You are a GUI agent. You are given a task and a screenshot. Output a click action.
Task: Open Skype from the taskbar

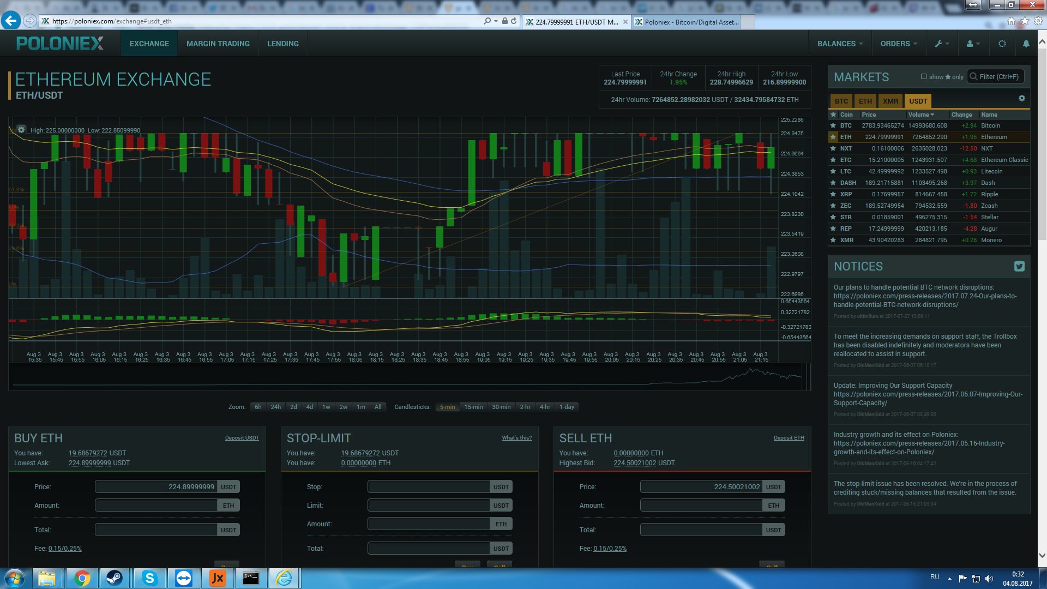click(149, 578)
